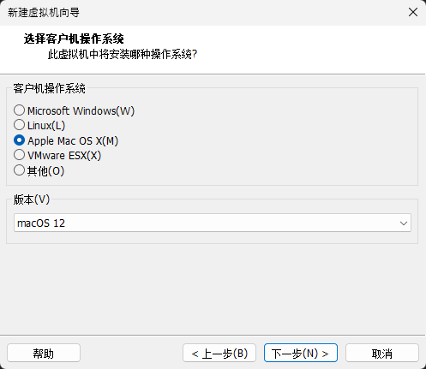Close the 新建虚拟机向导 dialog window

point(413,12)
